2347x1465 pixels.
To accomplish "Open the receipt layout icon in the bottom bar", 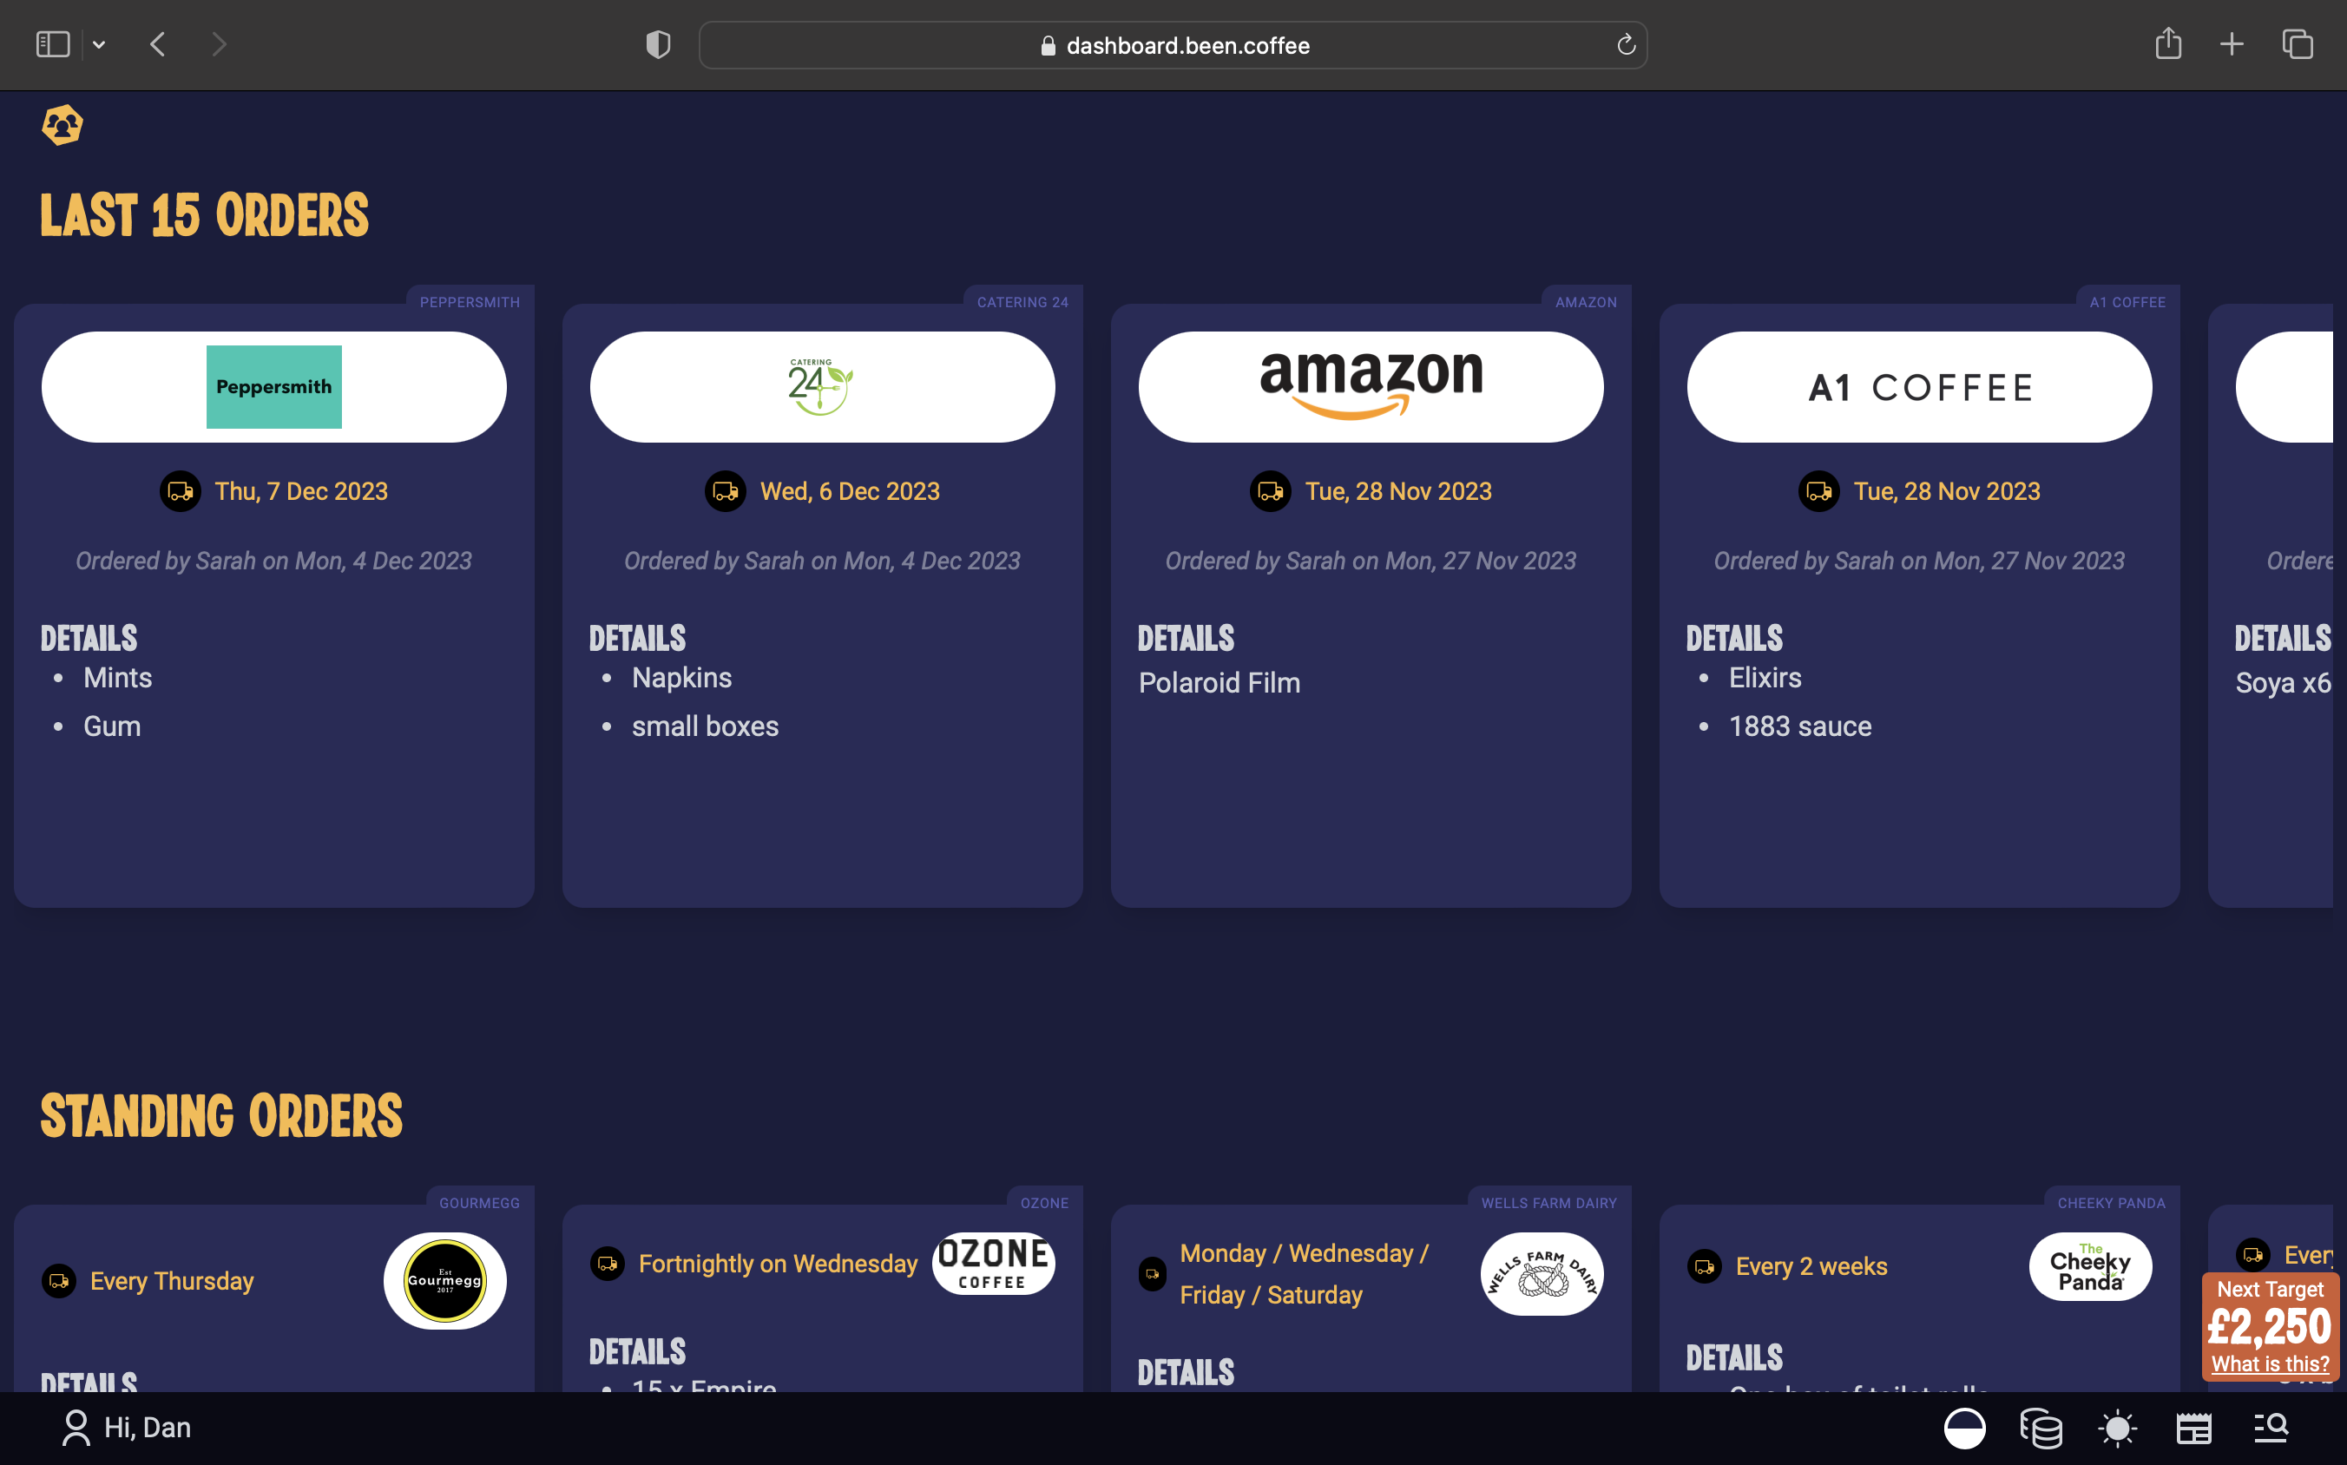I will [2194, 1429].
